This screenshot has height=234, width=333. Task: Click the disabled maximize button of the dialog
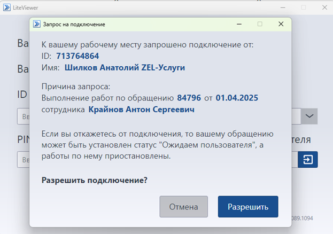click(260, 24)
